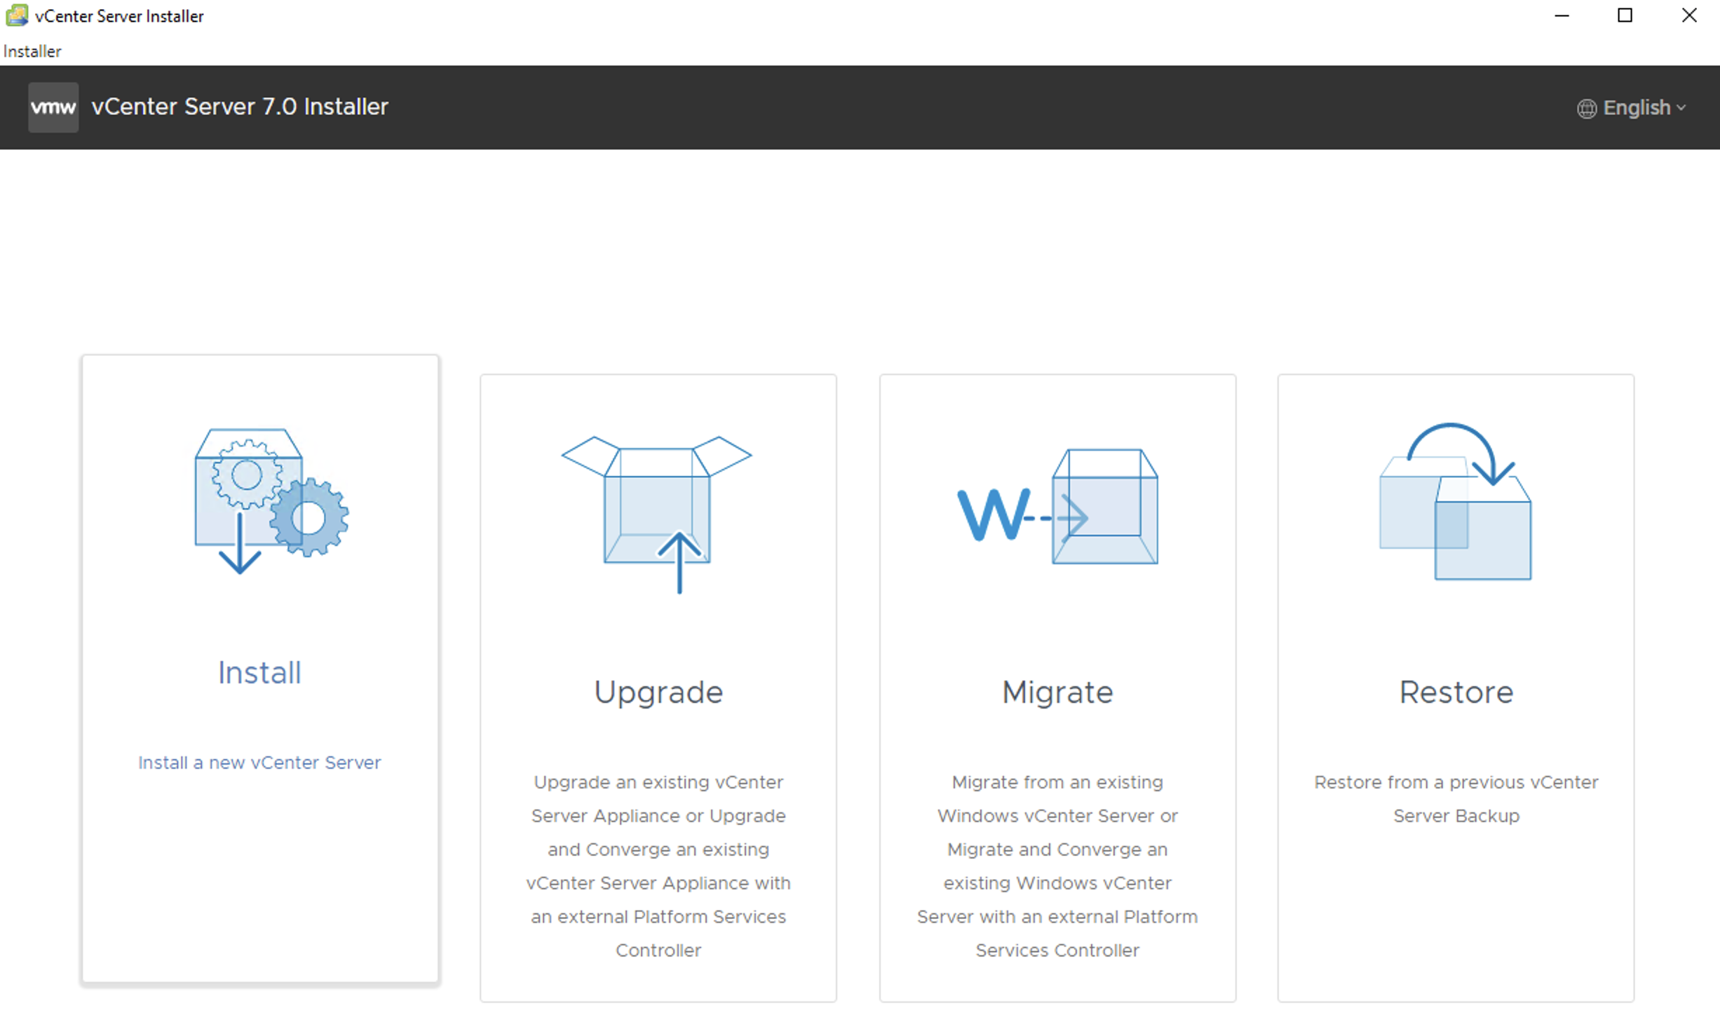Choose the Migrate heading
This screenshot has width=1720, height=1010.
click(x=1057, y=692)
